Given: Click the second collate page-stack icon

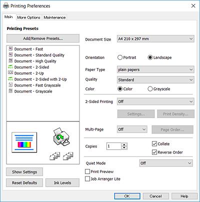Looking at the screenshot, I should 68,156.
